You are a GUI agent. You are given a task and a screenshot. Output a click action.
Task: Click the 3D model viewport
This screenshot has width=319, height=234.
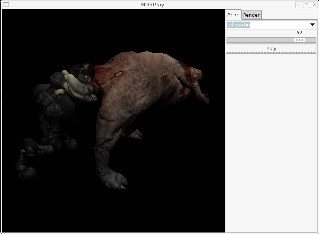[x=114, y=121]
